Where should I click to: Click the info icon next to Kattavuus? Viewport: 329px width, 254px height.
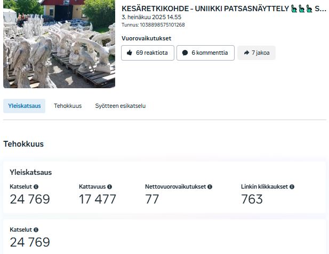[109, 187]
